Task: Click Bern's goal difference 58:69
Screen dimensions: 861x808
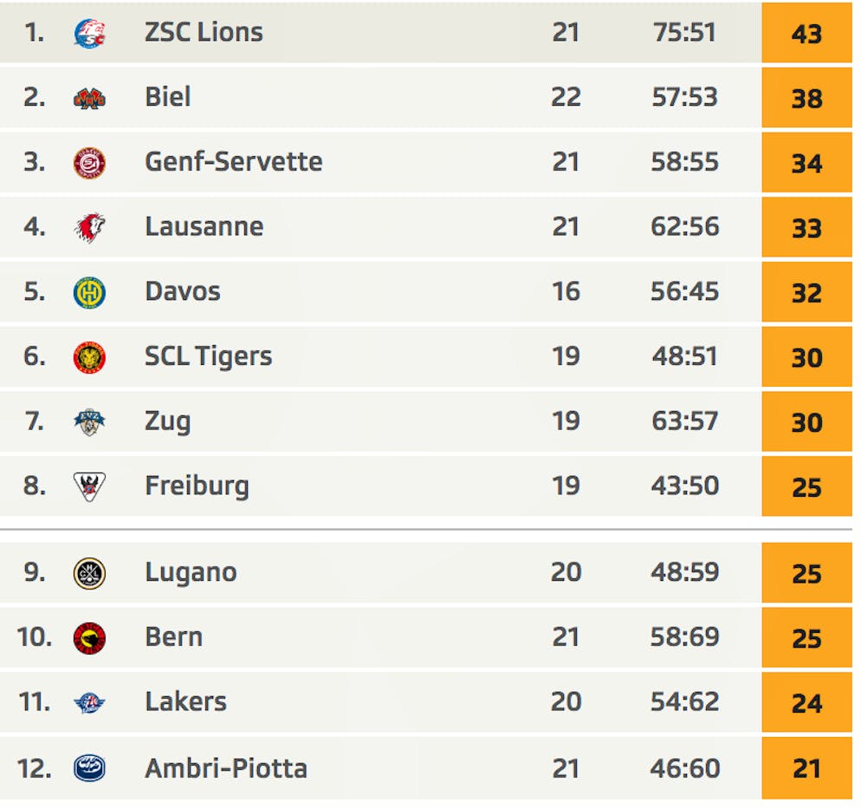Action: tap(685, 637)
